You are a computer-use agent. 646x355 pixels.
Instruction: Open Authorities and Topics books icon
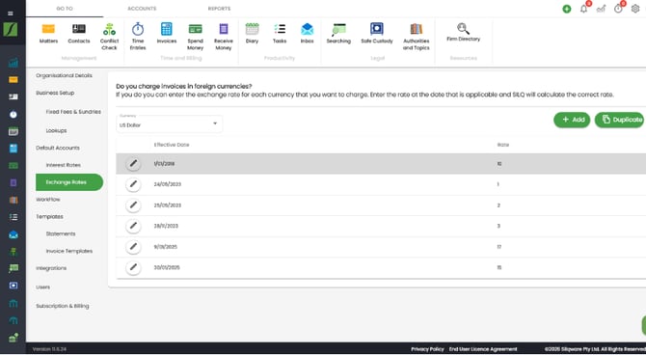point(417,37)
